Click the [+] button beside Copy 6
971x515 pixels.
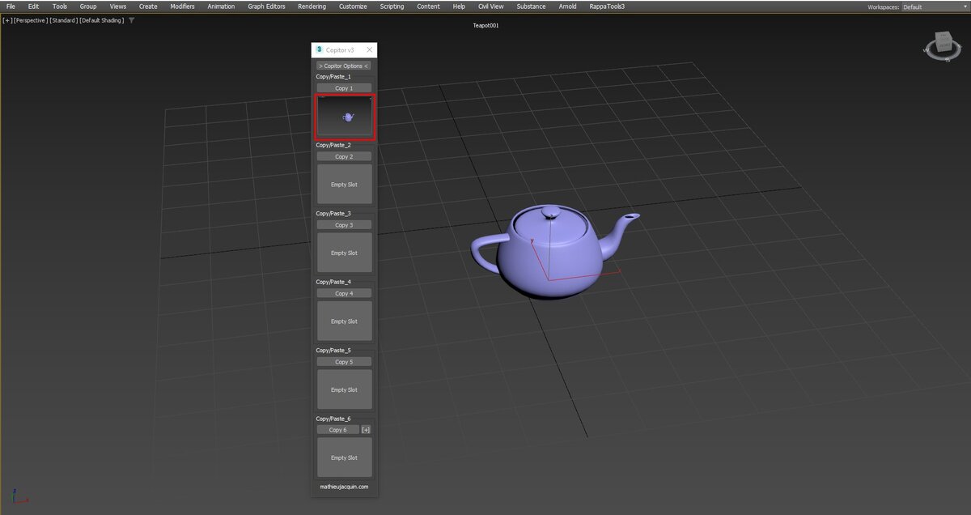[366, 430]
